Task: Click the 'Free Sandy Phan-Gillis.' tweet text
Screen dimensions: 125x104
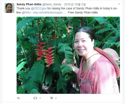Action: 83,12
